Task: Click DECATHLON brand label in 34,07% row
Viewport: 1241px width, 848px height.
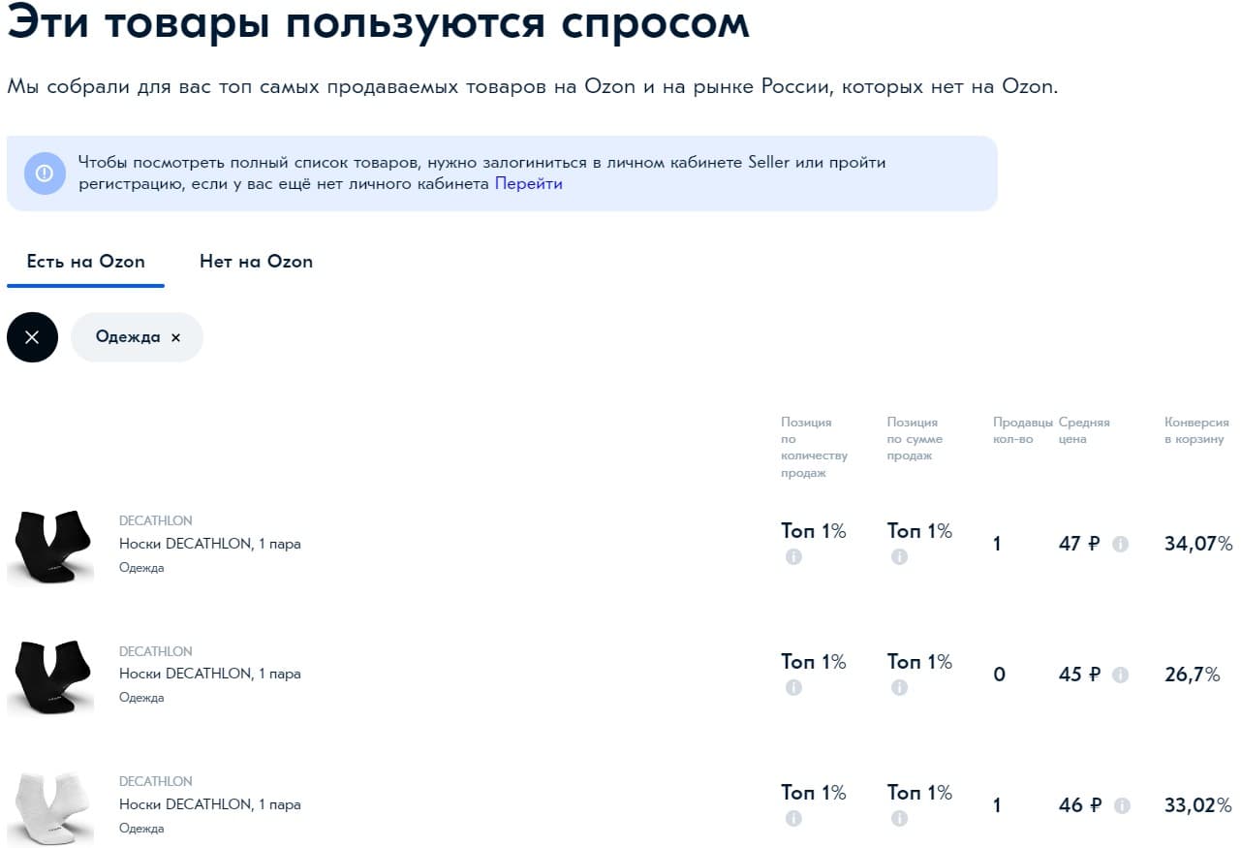Action: coord(156,520)
